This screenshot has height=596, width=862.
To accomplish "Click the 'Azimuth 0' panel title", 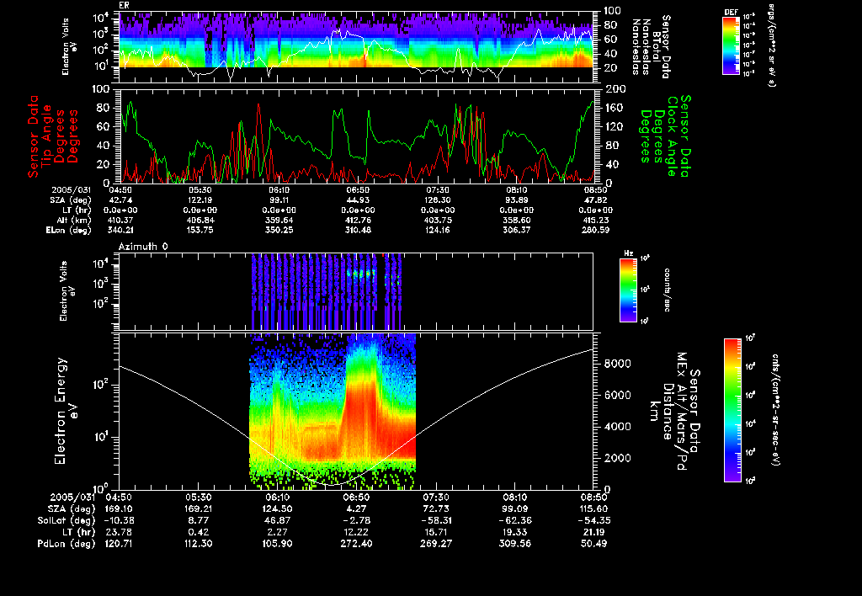I will (143, 247).
